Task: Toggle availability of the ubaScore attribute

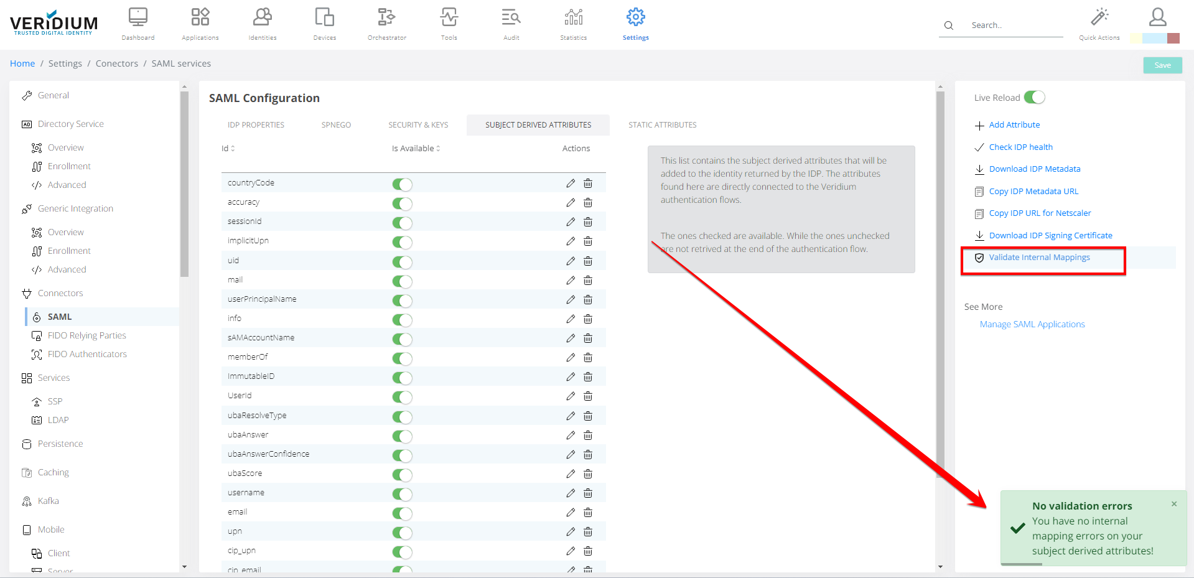Action: (402, 475)
